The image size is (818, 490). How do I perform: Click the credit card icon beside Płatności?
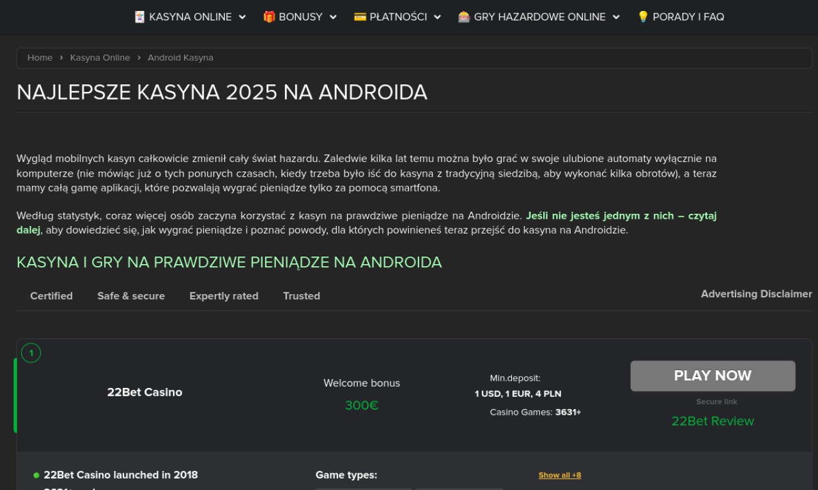pyautogui.click(x=360, y=17)
